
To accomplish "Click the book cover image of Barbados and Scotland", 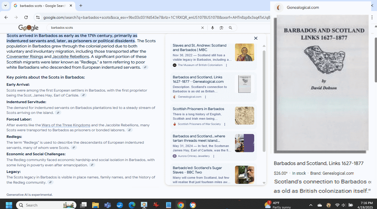I will tap(322, 83).
